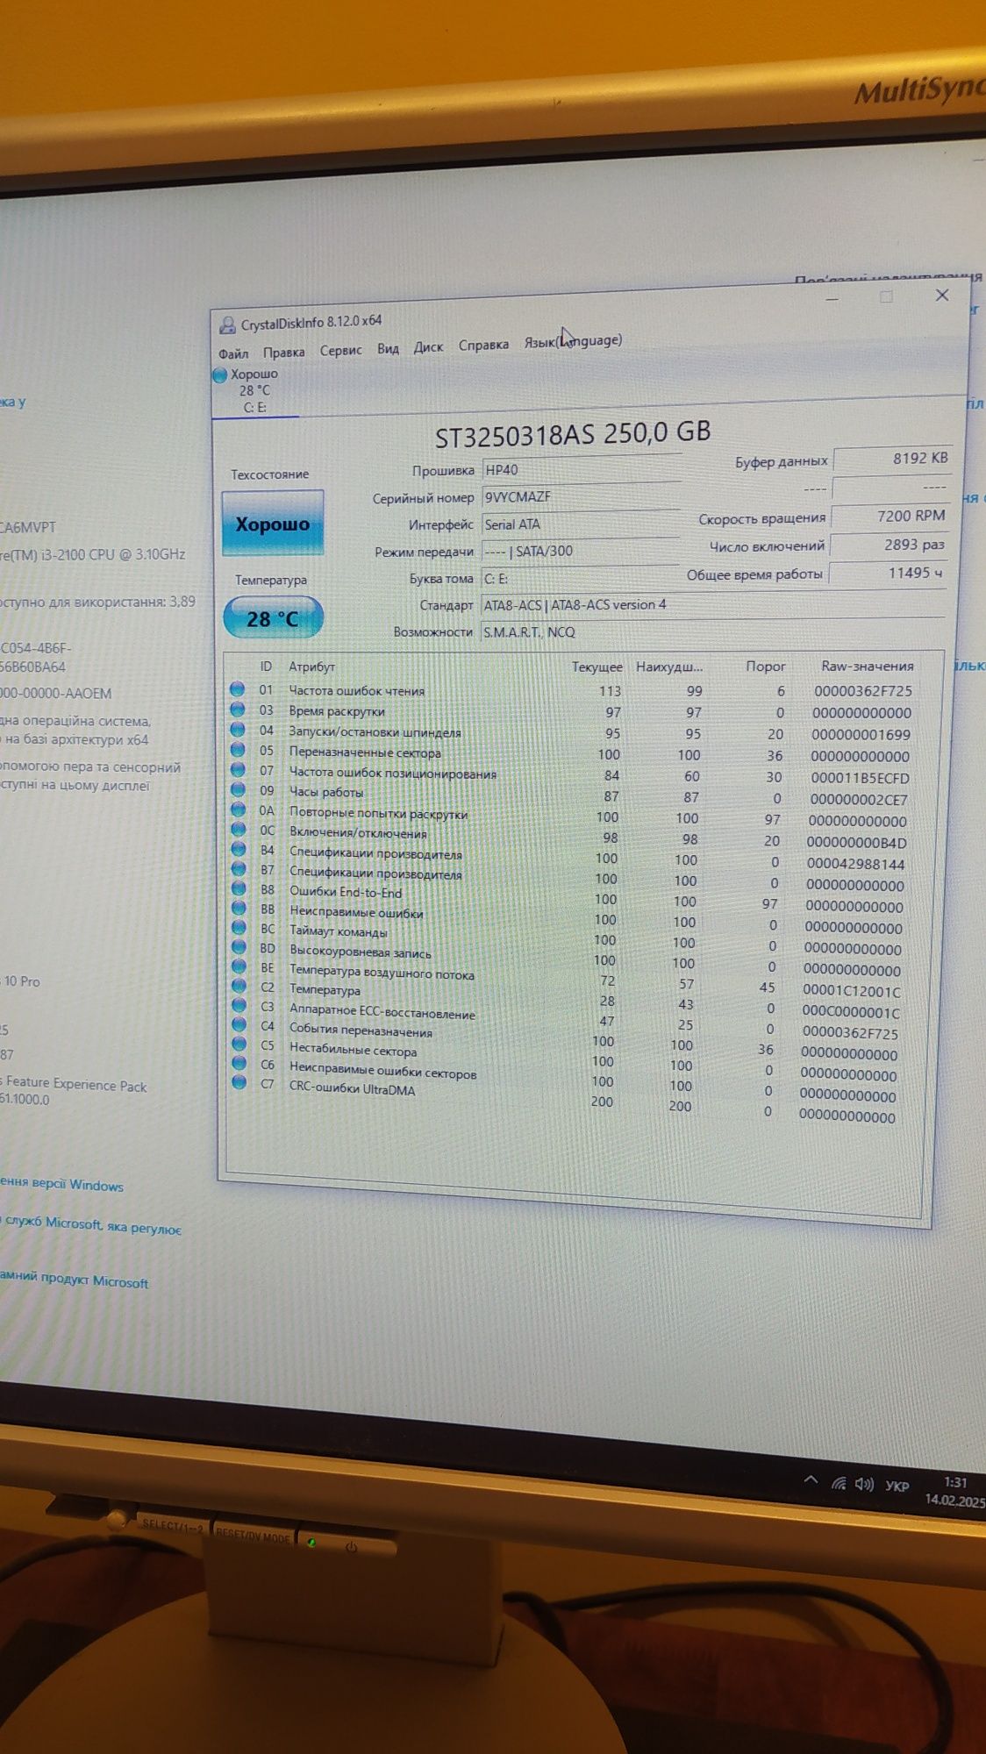The image size is (986, 1754).
Task: Click the Текущее column header
Action: 597,667
